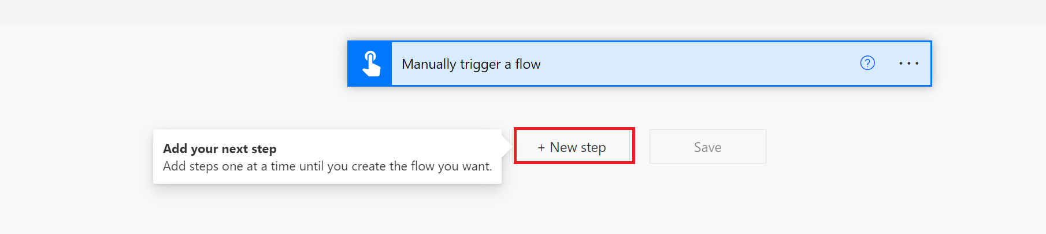Click the word 'Save' on the disabled button
This screenshot has width=1046, height=234.
[707, 147]
